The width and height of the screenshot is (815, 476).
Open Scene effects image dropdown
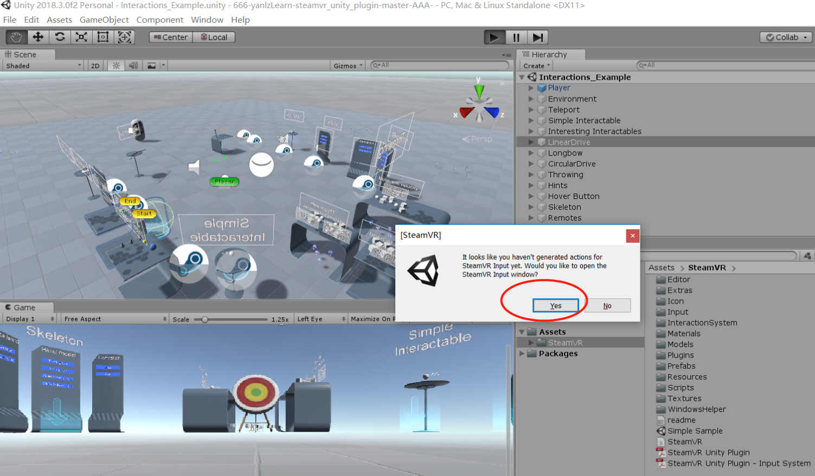pos(156,66)
